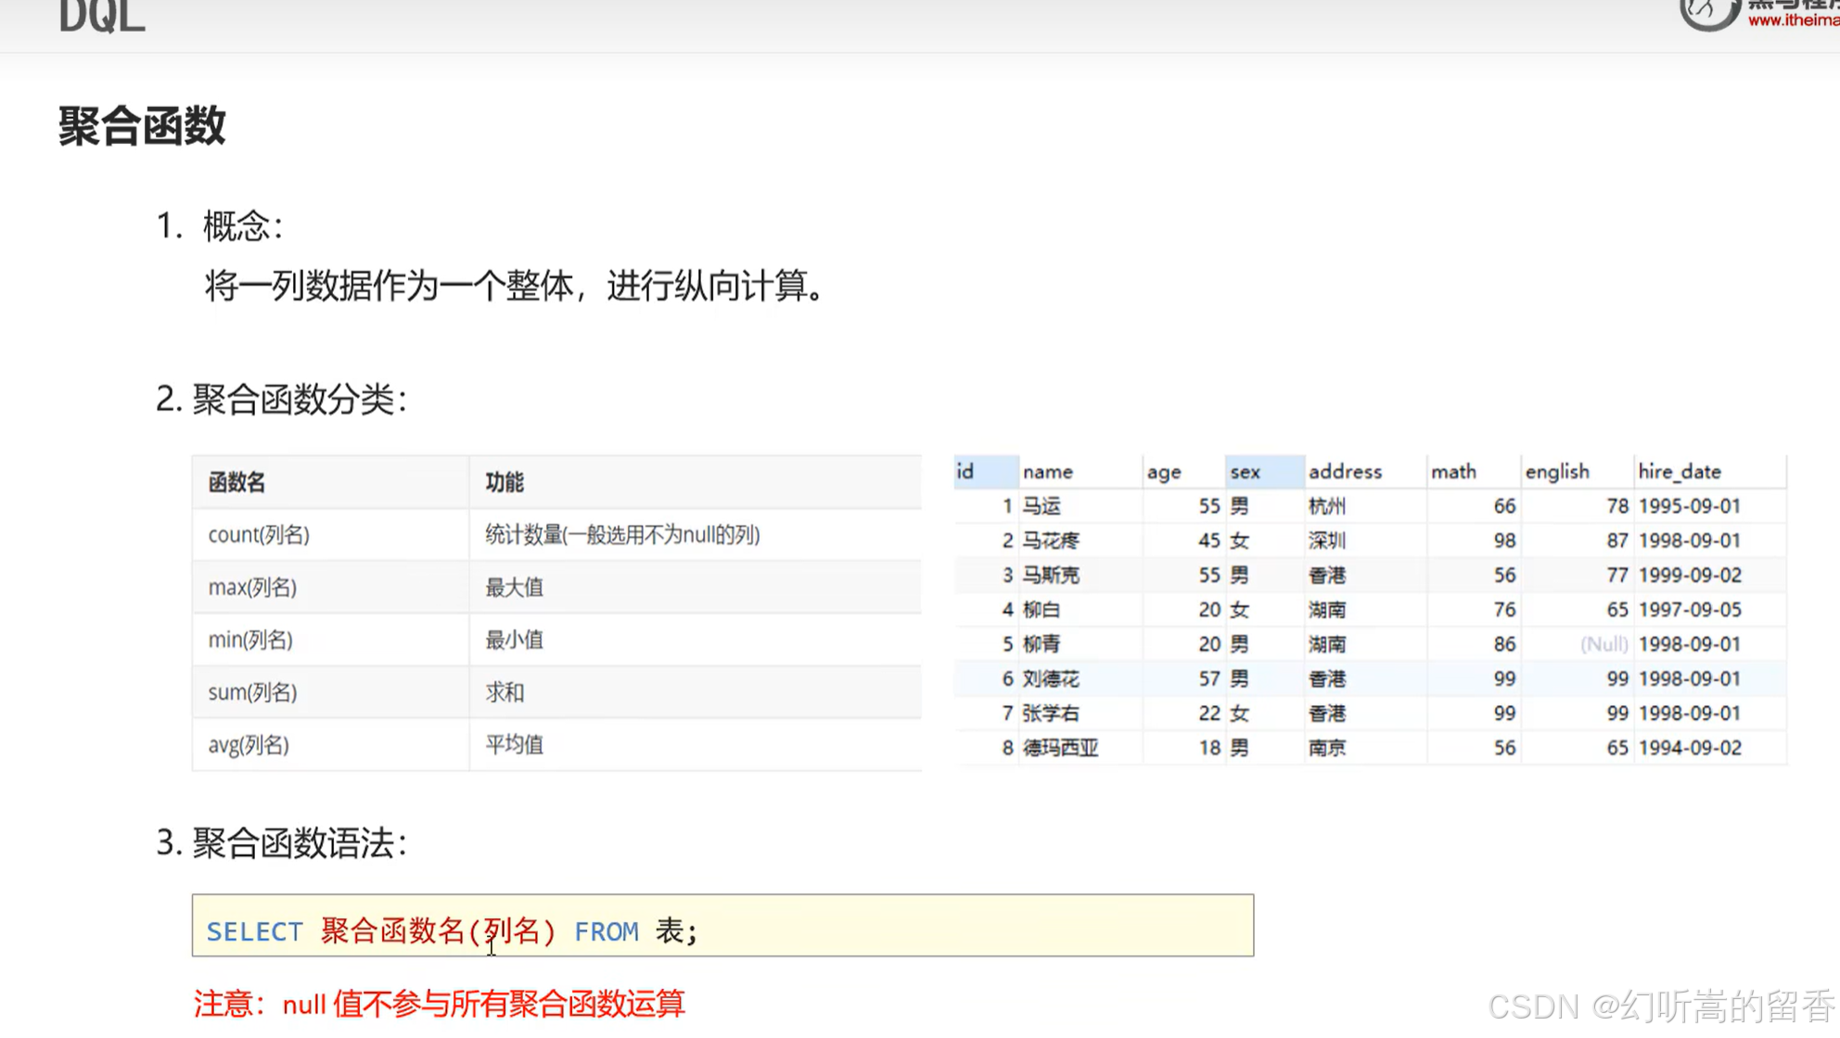Click the 聚合函数 slide heading
The height and width of the screenshot is (1038, 1840).
coord(142,125)
